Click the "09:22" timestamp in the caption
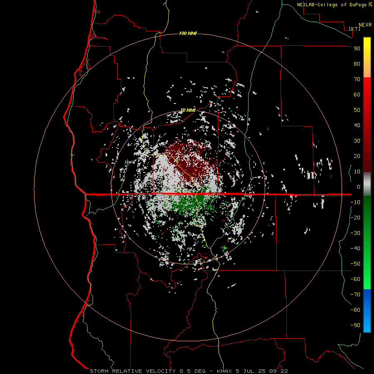The width and height of the screenshot is (374, 374). click(278, 371)
